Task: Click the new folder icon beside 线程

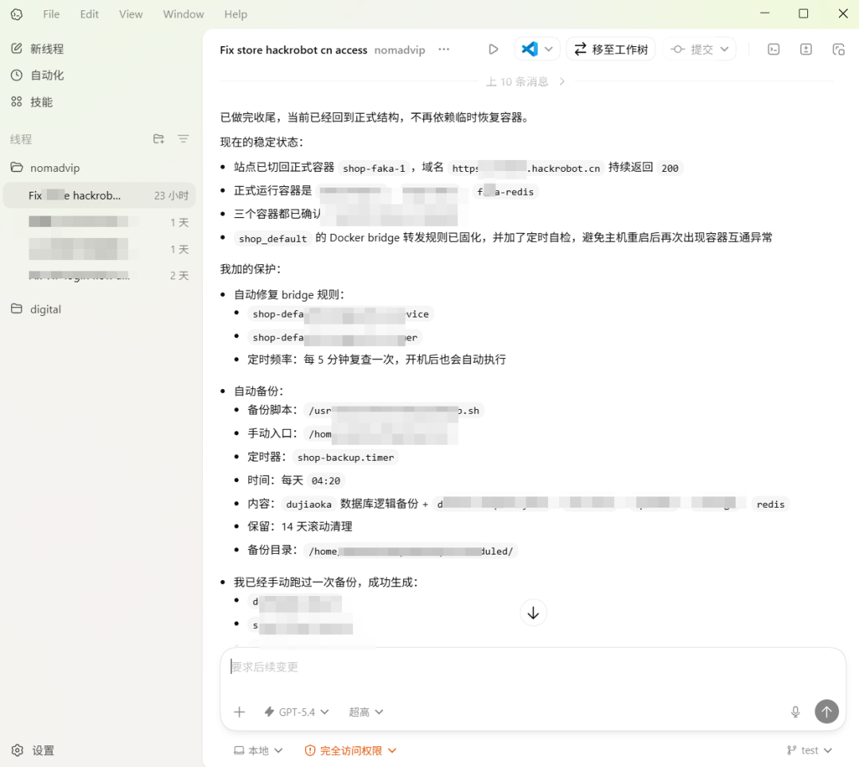Action: pyautogui.click(x=158, y=138)
